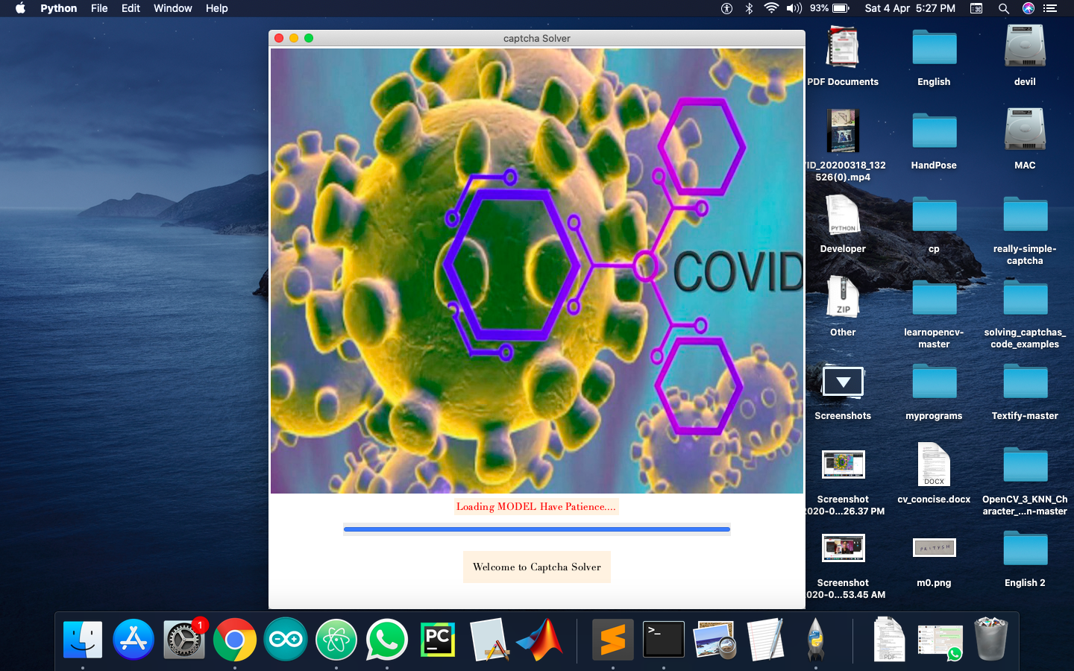Open Sublime Text from the dock
This screenshot has height=671, width=1074.
click(x=613, y=640)
